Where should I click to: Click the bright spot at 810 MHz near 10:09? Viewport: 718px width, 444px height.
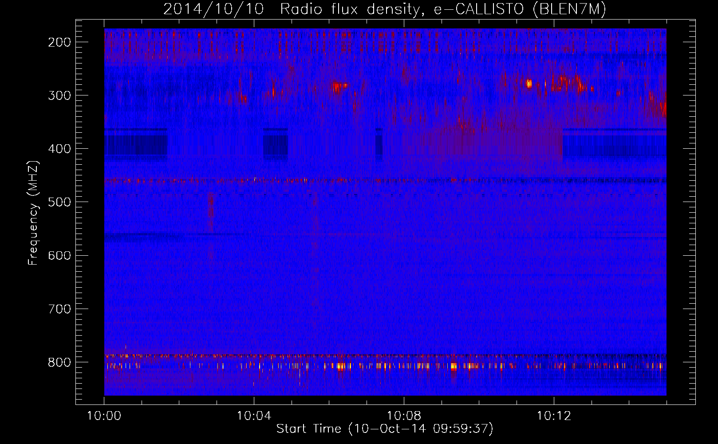[x=453, y=366]
